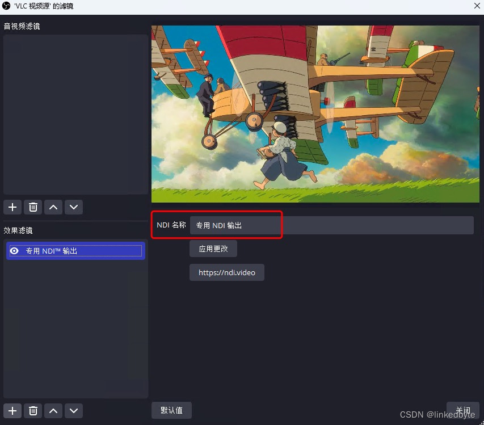Image resolution: width=484 pixels, height=425 pixels.
Task: Add a new effect filter with plus
Action: click(x=12, y=411)
